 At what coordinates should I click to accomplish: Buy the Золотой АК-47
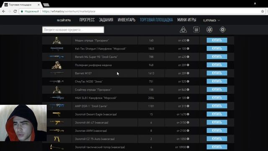(217, 122)
